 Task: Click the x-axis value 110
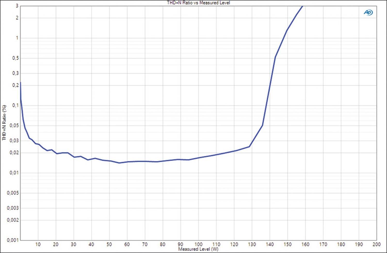click(216, 244)
